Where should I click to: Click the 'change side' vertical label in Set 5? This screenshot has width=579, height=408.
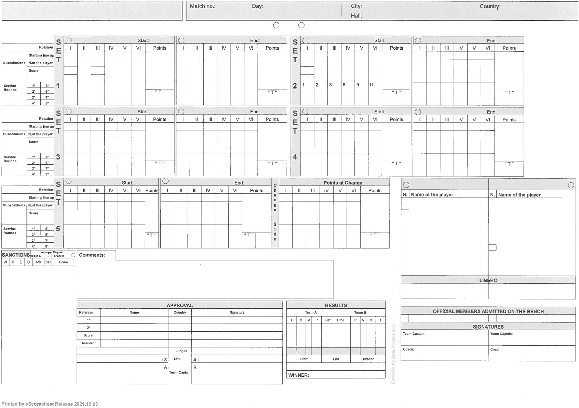coord(275,212)
